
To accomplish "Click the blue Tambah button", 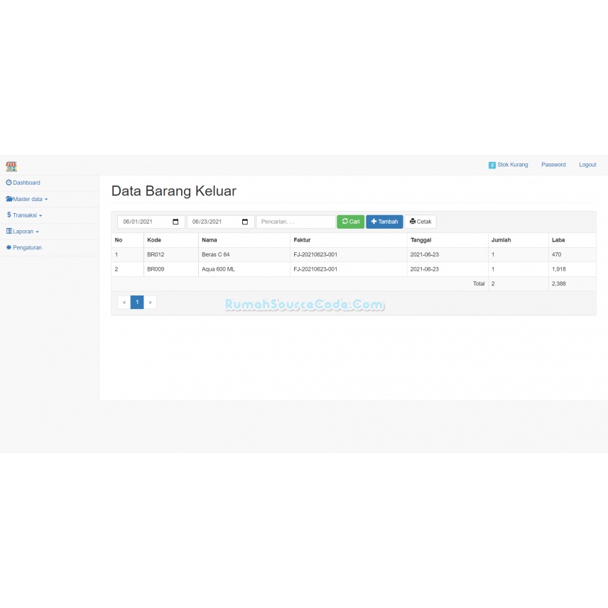I will pyautogui.click(x=384, y=222).
